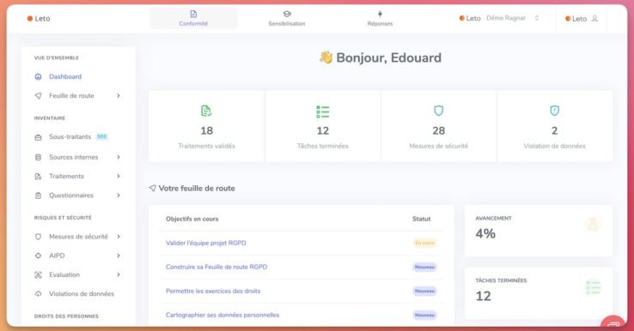Expand the AIPD chevron
The image size is (634, 331).
click(119, 256)
